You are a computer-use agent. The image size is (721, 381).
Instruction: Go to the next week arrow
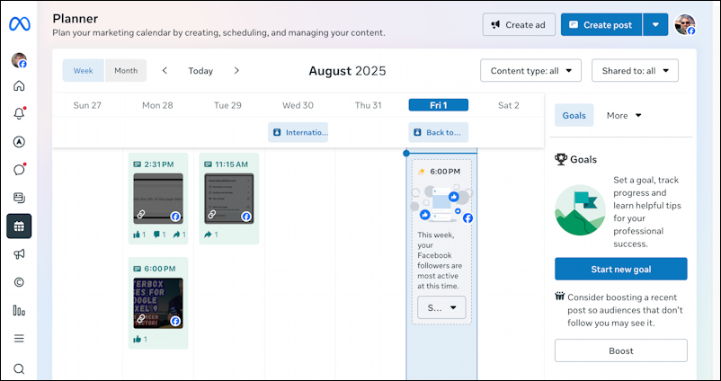coord(236,71)
